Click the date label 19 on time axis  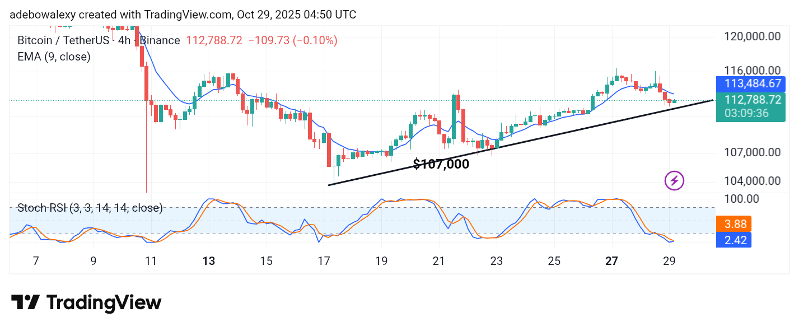[381, 261]
